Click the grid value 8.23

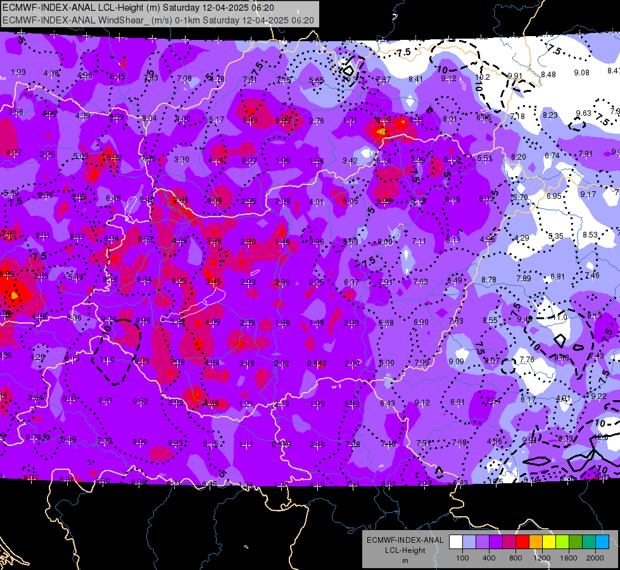point(550,115)
